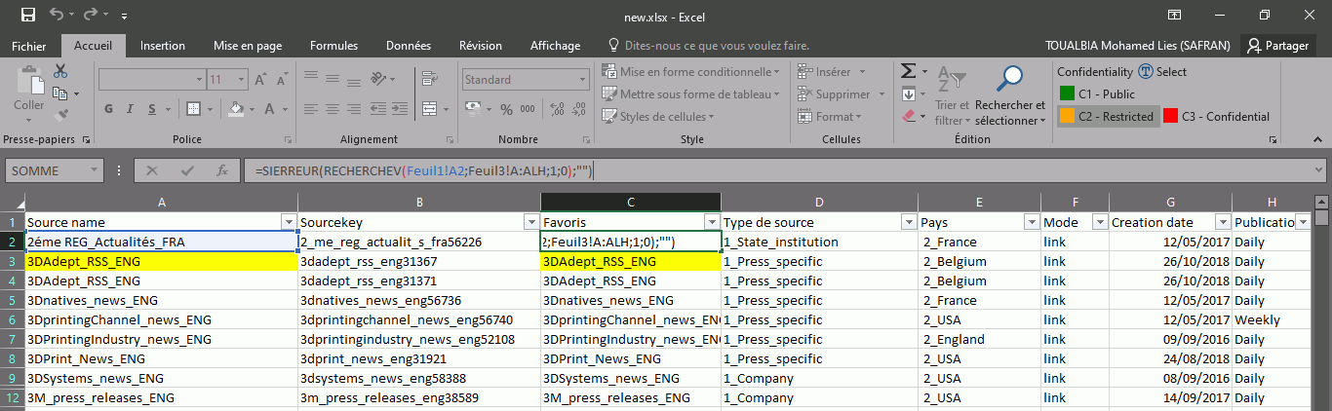This screenshot has height=411, width=1332.
Task: Click the Save icon in title bar
Action: coord(28,16)
